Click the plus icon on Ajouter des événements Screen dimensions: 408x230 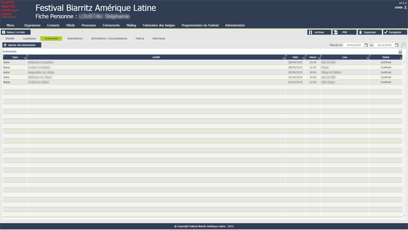pos(5,45)
